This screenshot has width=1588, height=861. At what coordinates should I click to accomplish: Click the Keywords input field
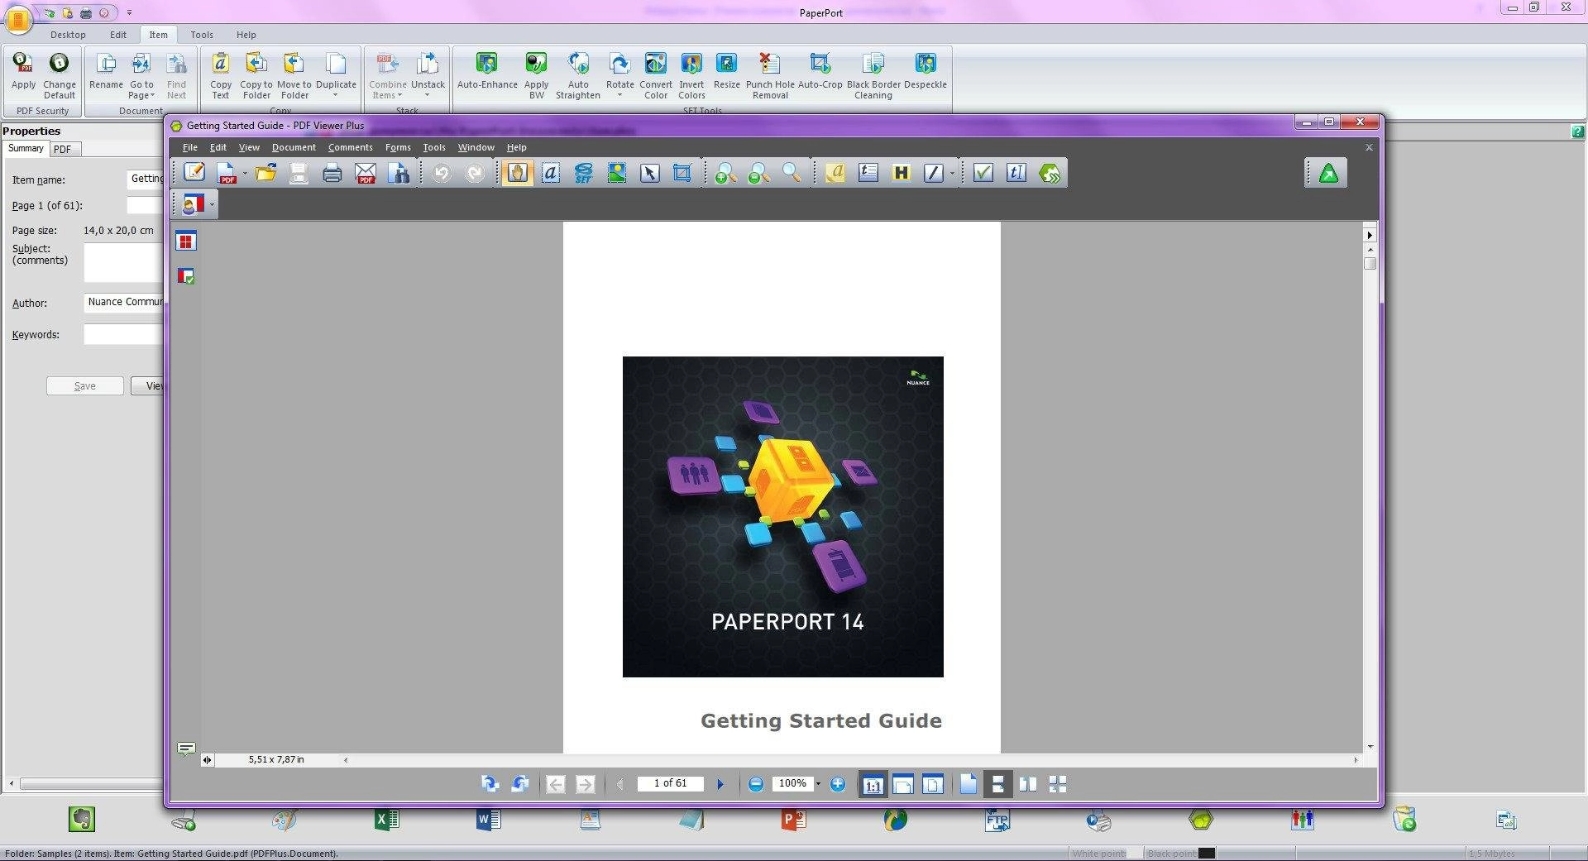[x=124, y=334]
